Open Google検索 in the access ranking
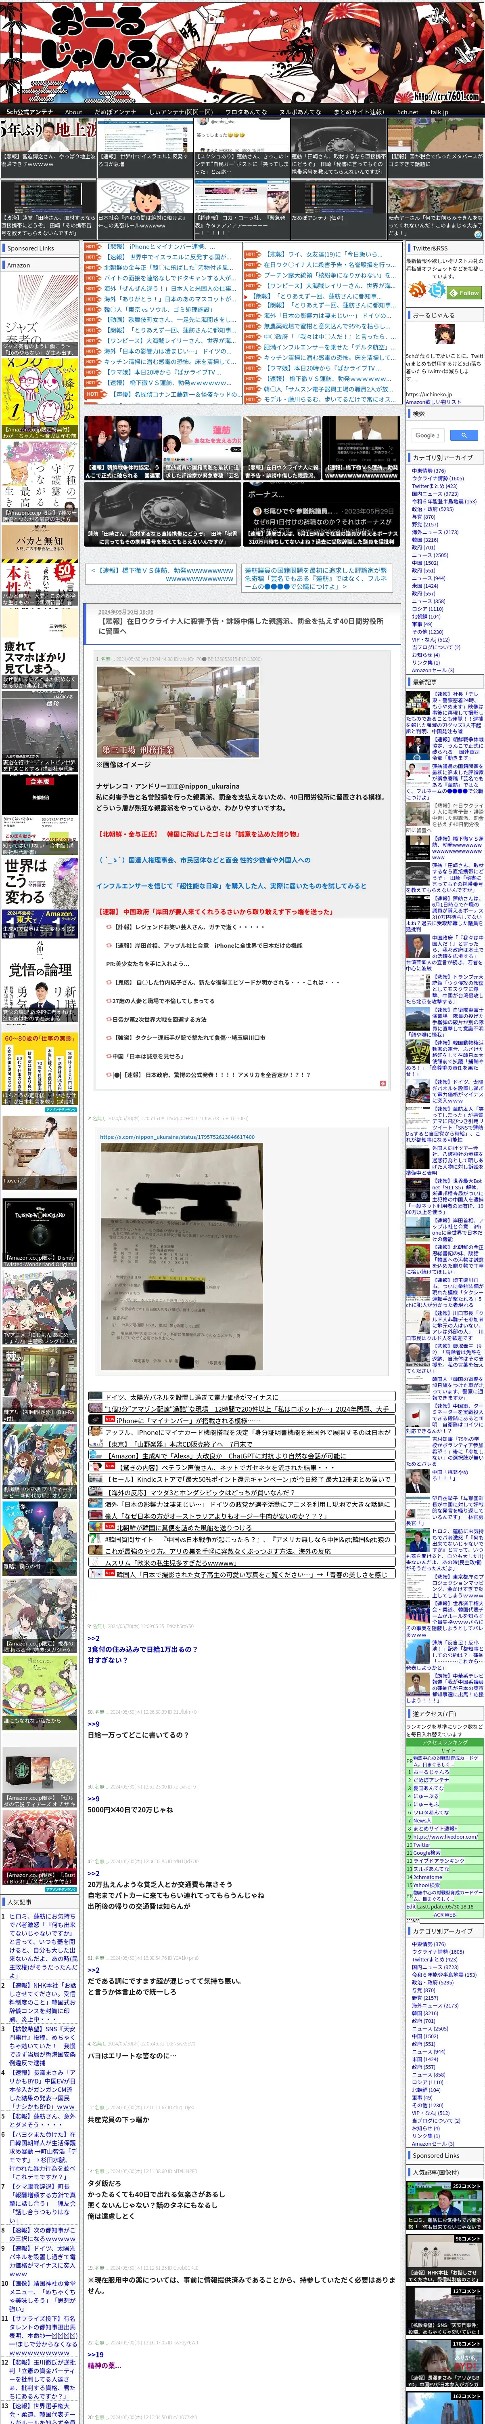The width and height of the screenshot is (485, 2424). click(x=427, y=1853)
